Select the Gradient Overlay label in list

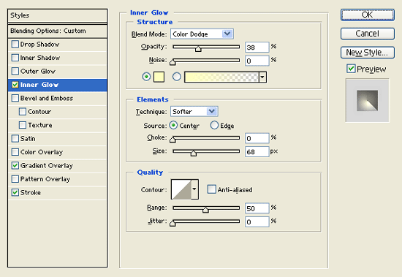tap(47, 166)
